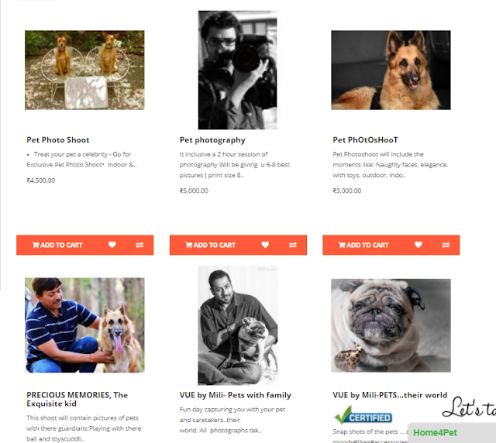Add Pet photography to cart
Viewport: 496px width, 443px height.
click(x=210, y=245)
